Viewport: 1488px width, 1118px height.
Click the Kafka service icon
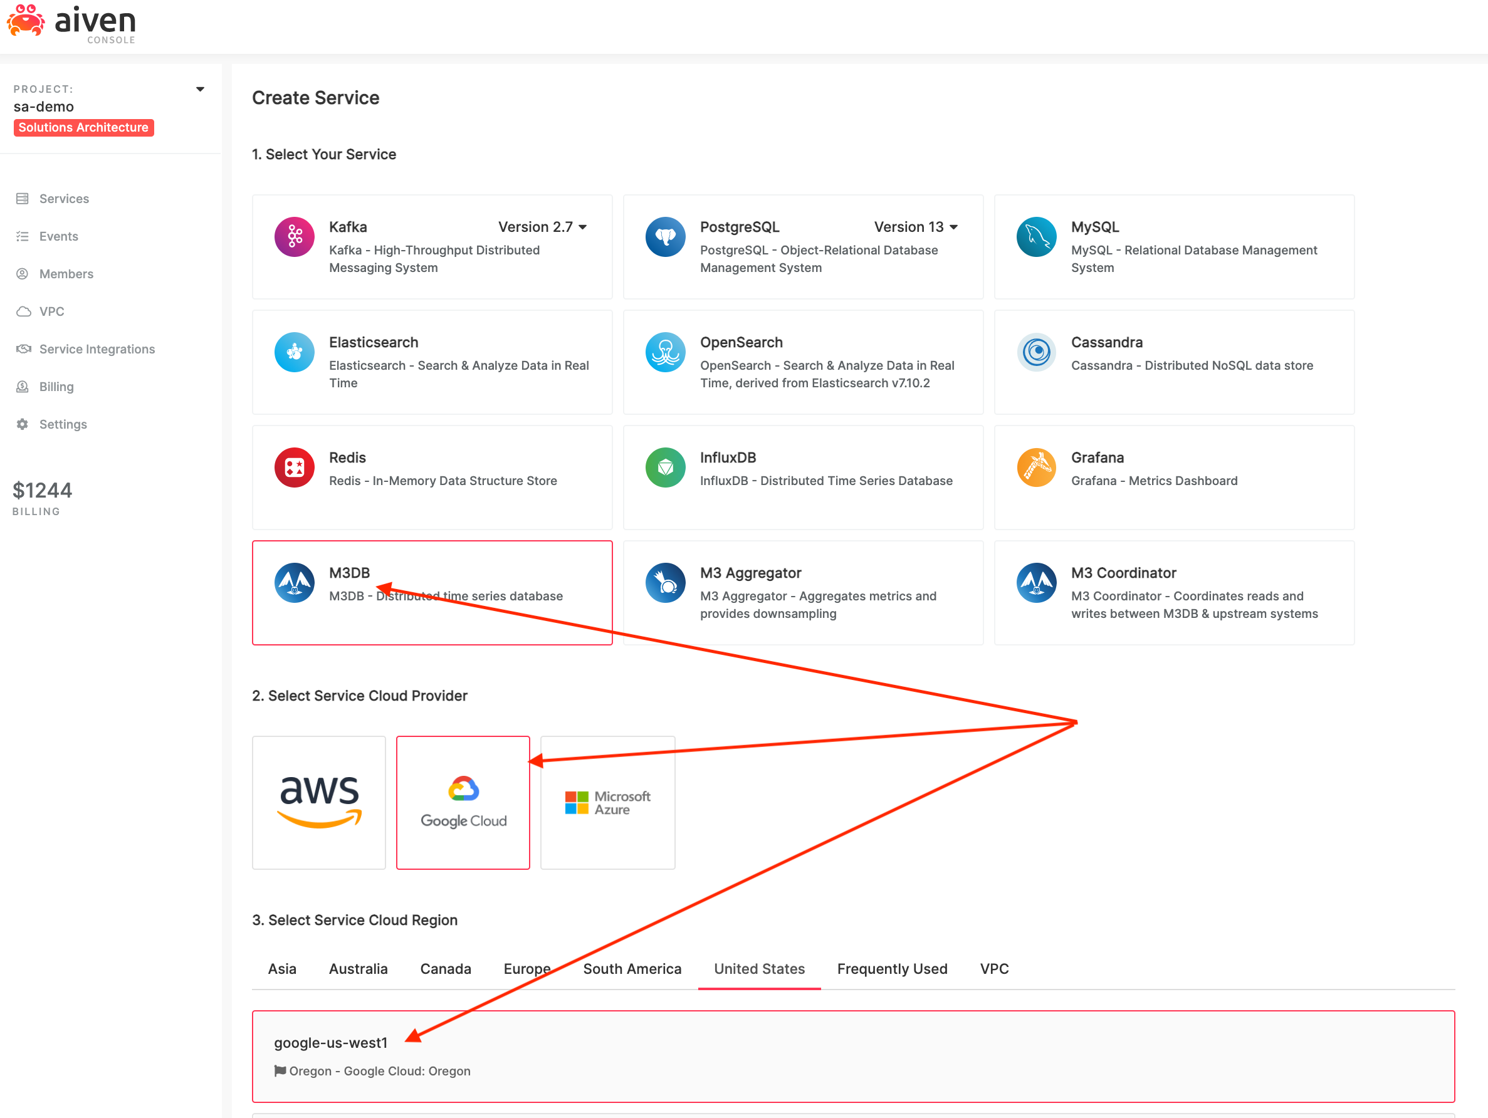294,237
